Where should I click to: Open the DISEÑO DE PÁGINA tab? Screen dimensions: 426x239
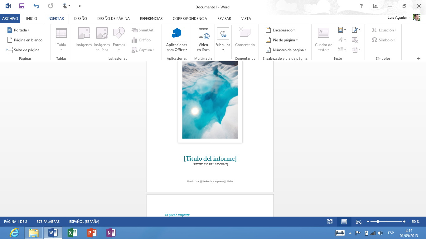[x=113, y=18]
